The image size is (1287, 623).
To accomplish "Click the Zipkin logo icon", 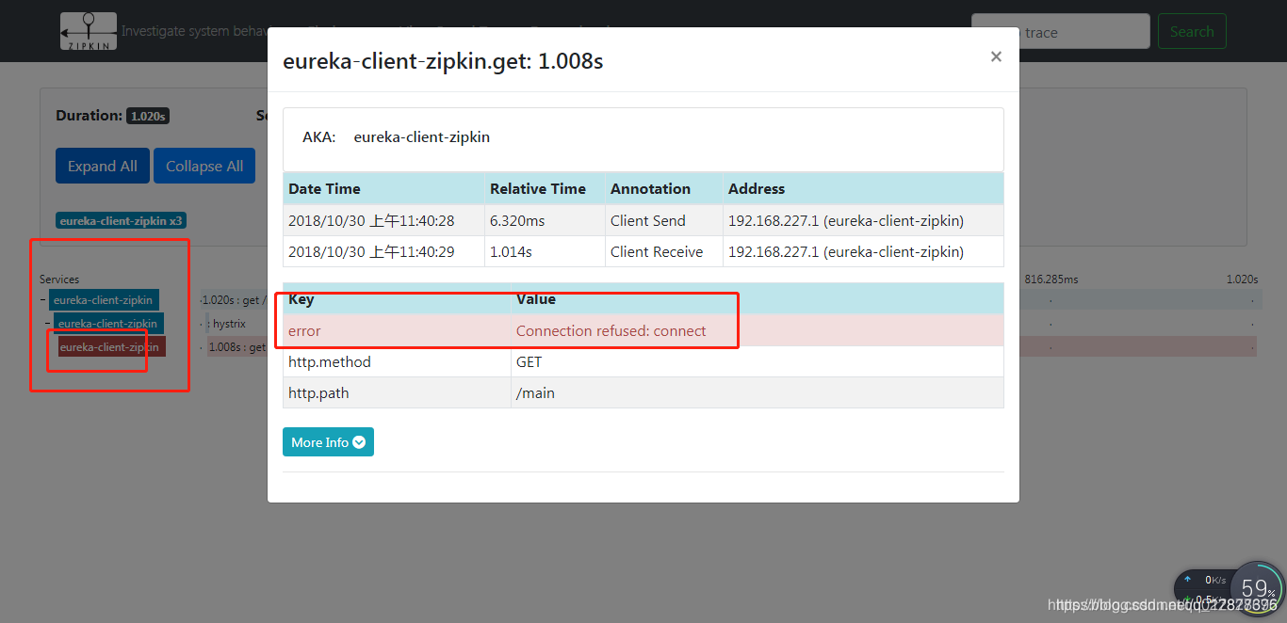I will (x=89, y=31).
